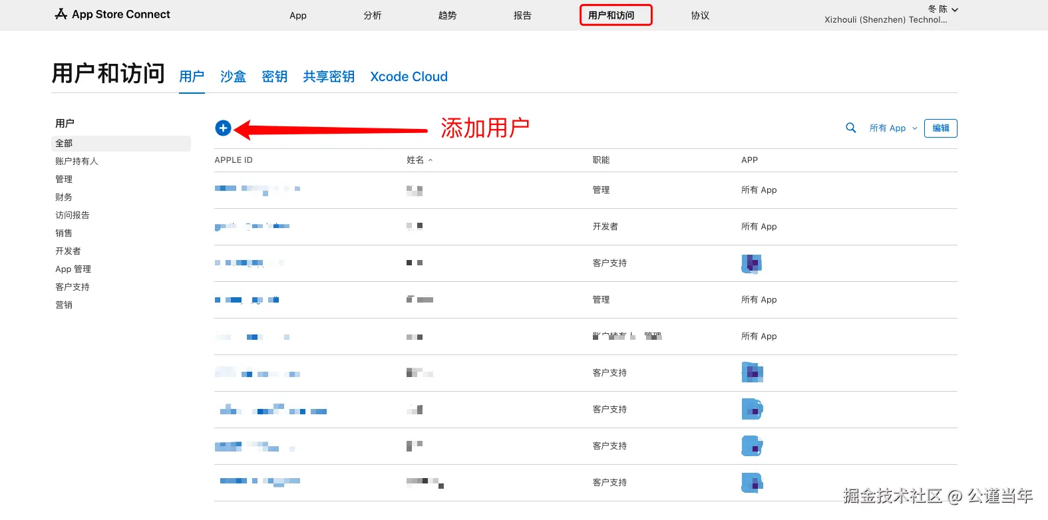Open the account menu for 冬 陈
Screen dimensions: 1048x520
pos(943,9)
